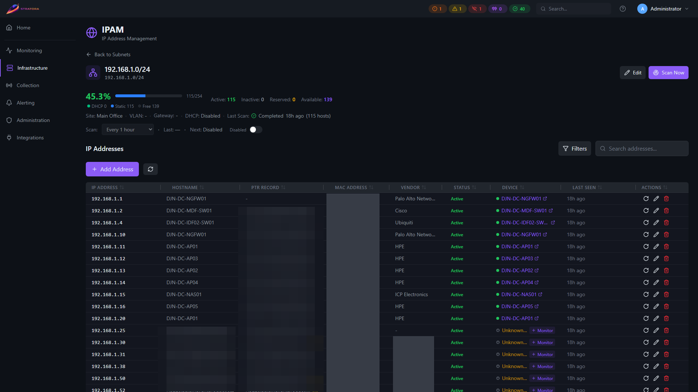The image size is (698, 392).
Task: Sort by Vendor column
Action: click(x=413, y=187)
